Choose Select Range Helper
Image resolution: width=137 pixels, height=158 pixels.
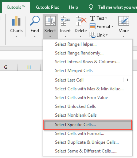(x=87, y=44)
